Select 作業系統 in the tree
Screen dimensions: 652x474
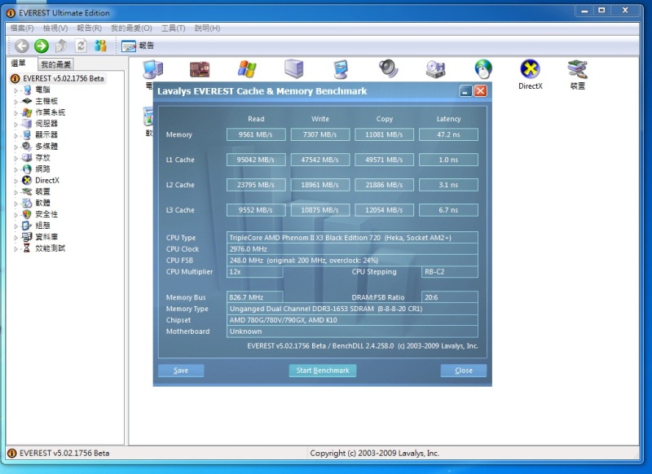51,112
